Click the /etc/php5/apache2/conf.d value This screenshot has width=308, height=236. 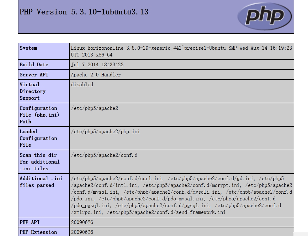[x=104, y=155]
